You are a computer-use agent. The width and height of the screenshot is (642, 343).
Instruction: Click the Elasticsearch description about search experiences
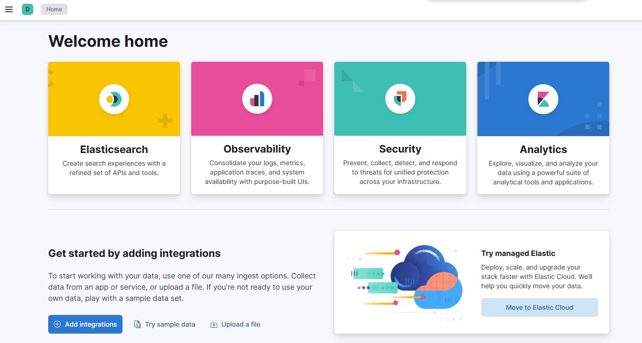pyautogui.click(x=114, y=168)
